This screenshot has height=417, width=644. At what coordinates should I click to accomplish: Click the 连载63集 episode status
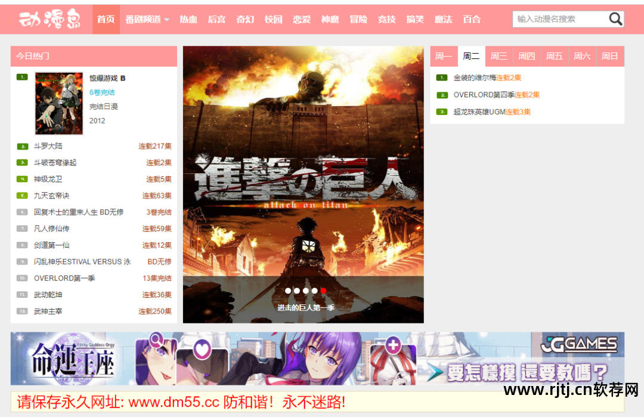157,196
